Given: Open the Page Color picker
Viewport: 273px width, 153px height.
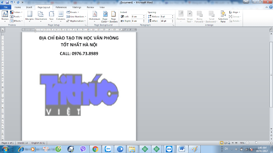Looking at the screenshot, I should pyautogui.click(x=105, y=17).
